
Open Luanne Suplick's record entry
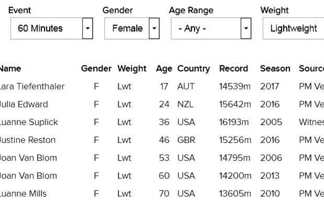pyautogui.click(x=29, y=122)
